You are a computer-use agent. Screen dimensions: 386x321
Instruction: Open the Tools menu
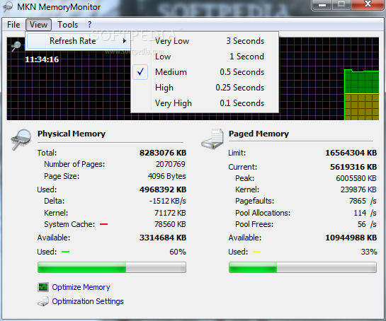coord(68,25)
